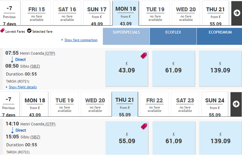Screen dimensions: 242x157
Task: Select the 61.09 Ecoflex outbound fare
Action: pyautogui.click(x=174, y=68)
